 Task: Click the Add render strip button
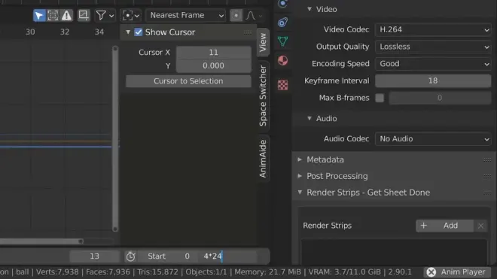point(444,226)
